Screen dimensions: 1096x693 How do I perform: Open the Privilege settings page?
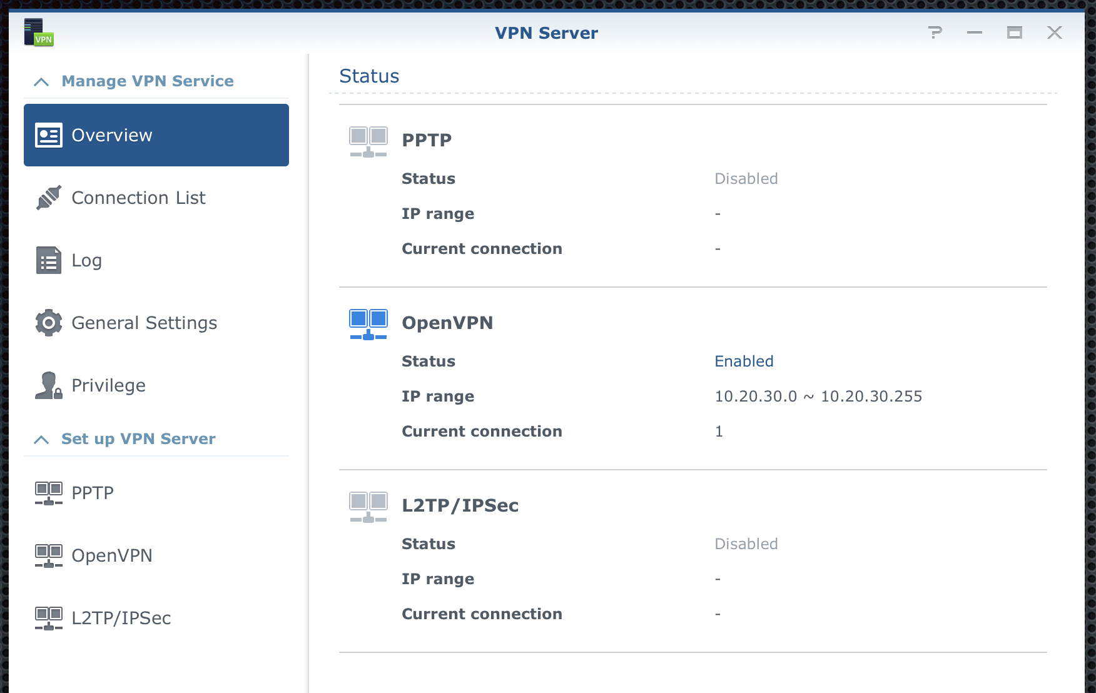tap(156, 385)
